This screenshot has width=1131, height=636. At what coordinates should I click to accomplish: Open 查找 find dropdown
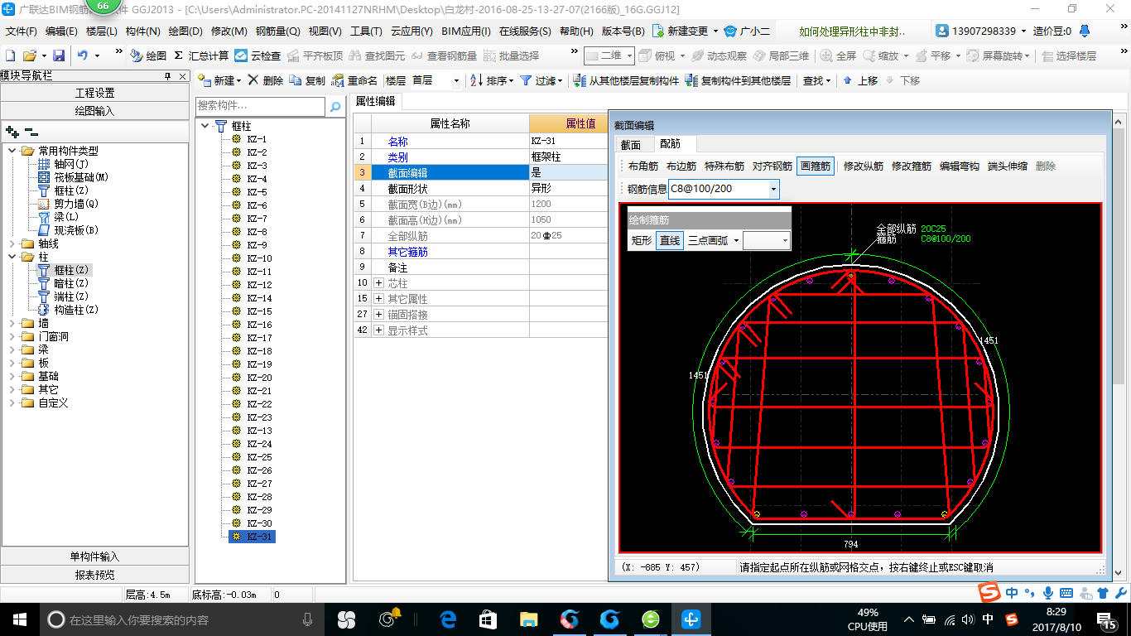(817, 80)
